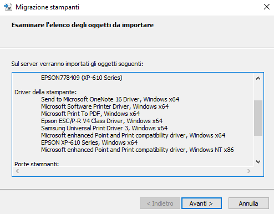Click the vertical scrollbar up arrow
Viewport: 274px width, 214px height.
click(258, 78)
